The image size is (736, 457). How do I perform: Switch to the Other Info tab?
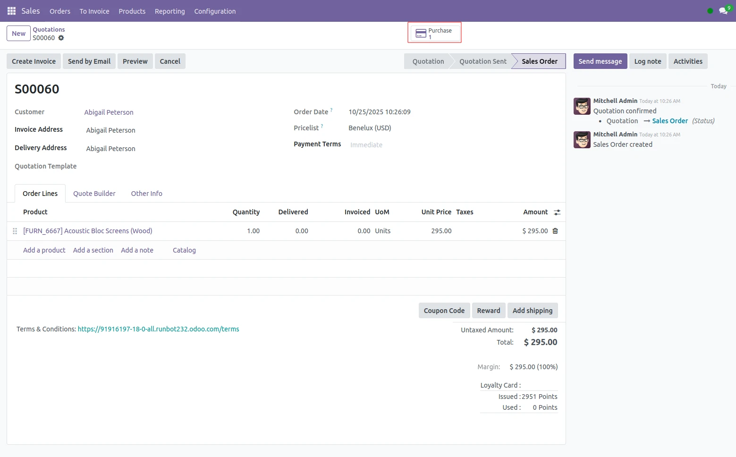tap(146, 194)
